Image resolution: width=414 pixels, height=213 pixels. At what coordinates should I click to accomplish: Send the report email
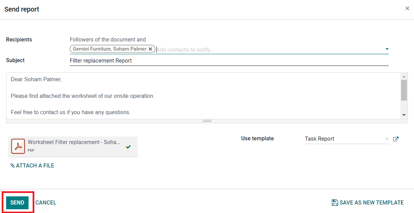[x=17, y=202]
